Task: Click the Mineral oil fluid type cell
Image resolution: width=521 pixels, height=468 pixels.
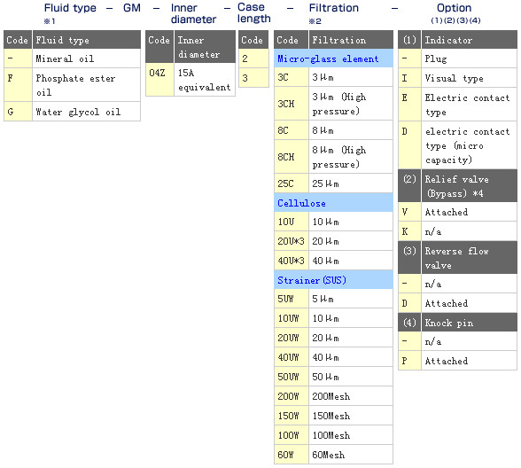Action: click(x=86, y=58)
